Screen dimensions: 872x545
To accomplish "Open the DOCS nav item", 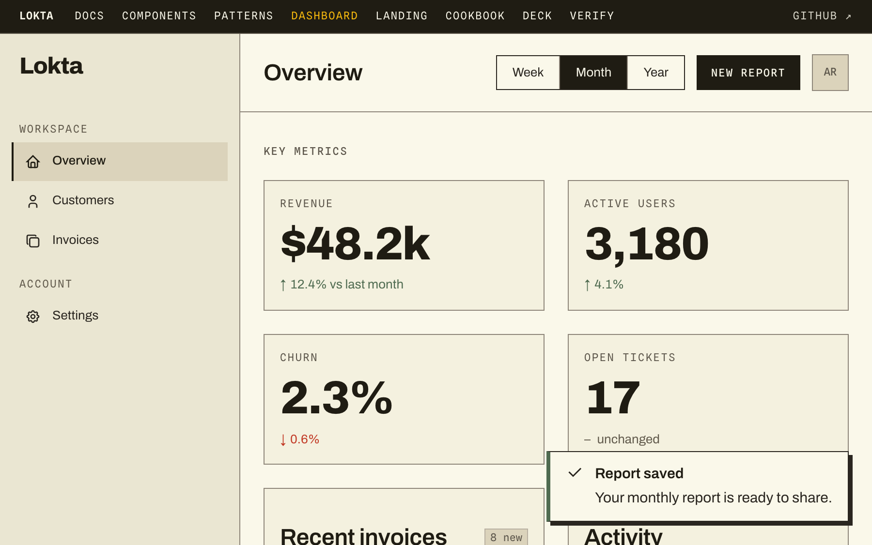I will click(x=89, y=16).
